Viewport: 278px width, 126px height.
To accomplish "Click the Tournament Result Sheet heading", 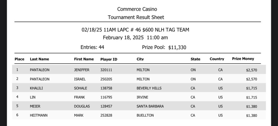I will point(136,17).
